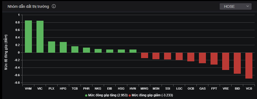This screenshot has width=257, height=99.
Task: Toggle the Mức đóng góp giảm legend series
Action: (151, 95)
